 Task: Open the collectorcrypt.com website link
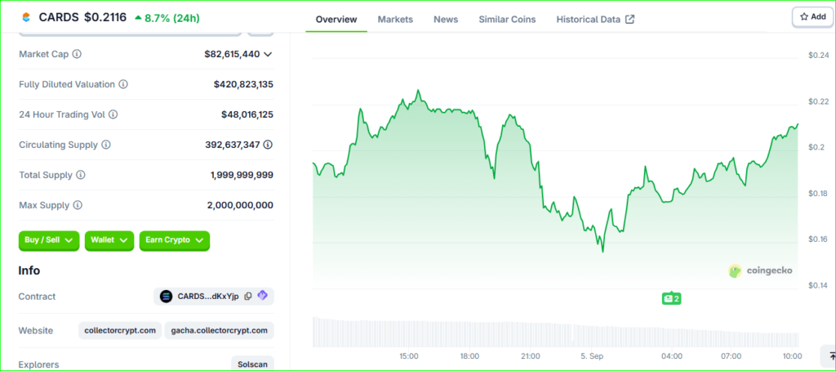(x=119, y=331)
